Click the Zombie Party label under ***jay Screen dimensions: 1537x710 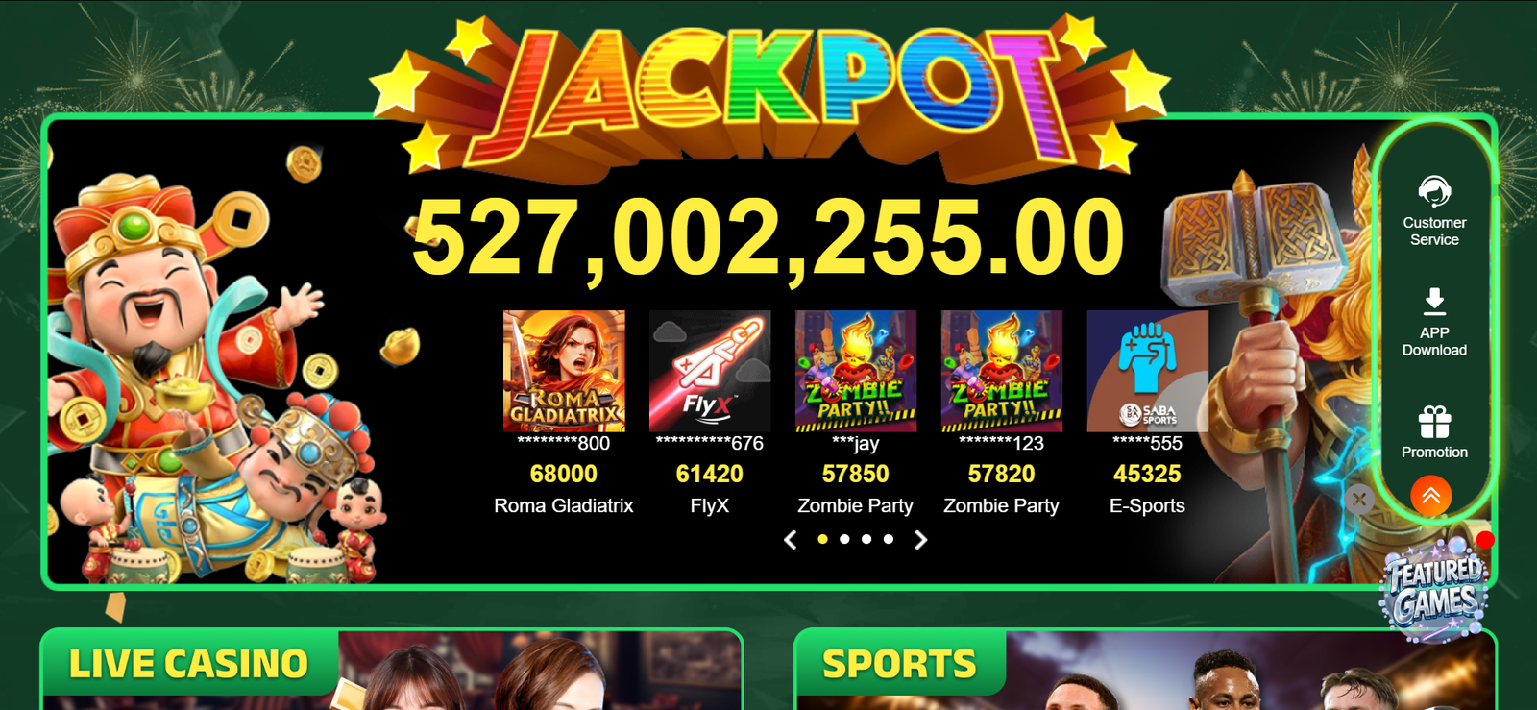coord(855,505)
